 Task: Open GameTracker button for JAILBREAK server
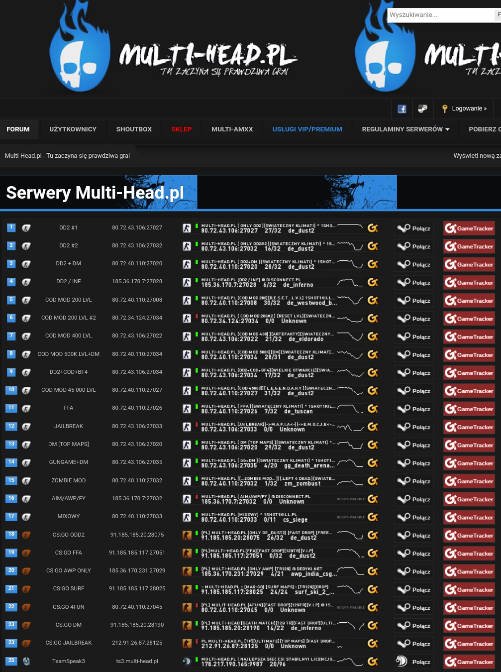coord(469,427)
